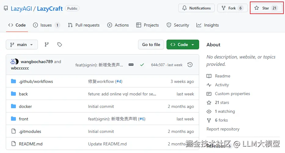Switch to the Issues tab
285x153 pixels.
(x=46, y=25)
